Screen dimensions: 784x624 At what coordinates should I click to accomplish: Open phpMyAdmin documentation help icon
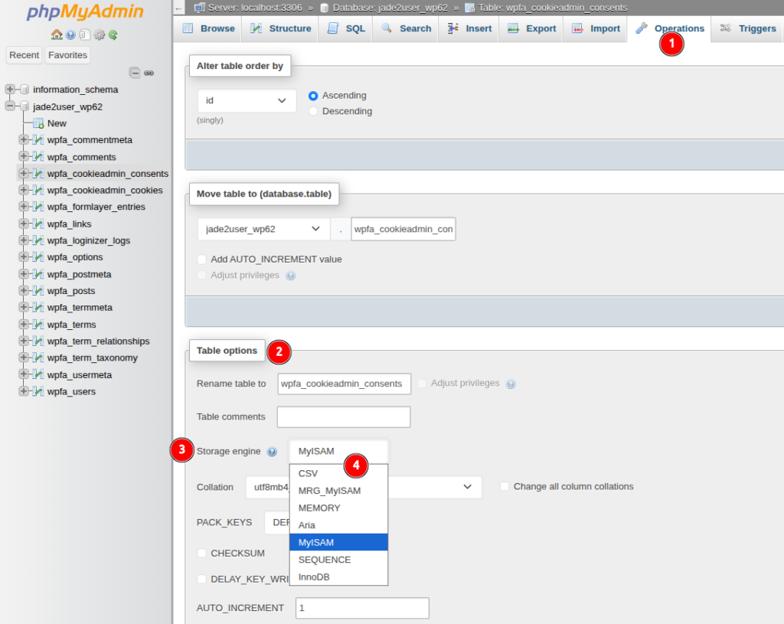coord(70,34)
